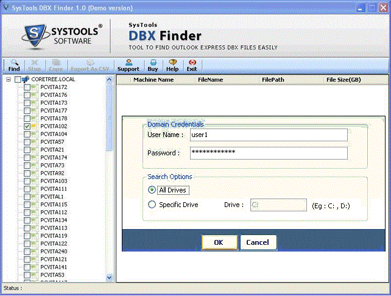
Task: Select the PCVITA119 tree entry
Action: click(54, 236)
